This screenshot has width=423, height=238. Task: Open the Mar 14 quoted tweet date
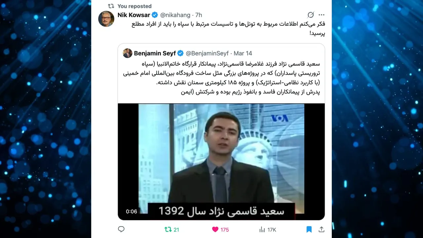pyautogui.click(x=243, y=53)
